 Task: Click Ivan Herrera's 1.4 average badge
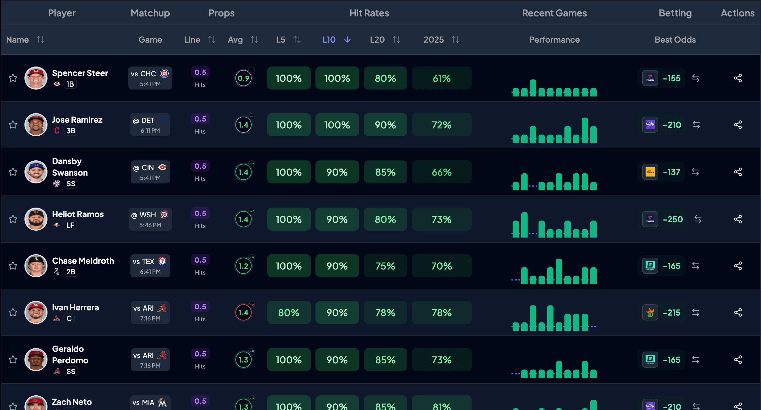[243, 312]
